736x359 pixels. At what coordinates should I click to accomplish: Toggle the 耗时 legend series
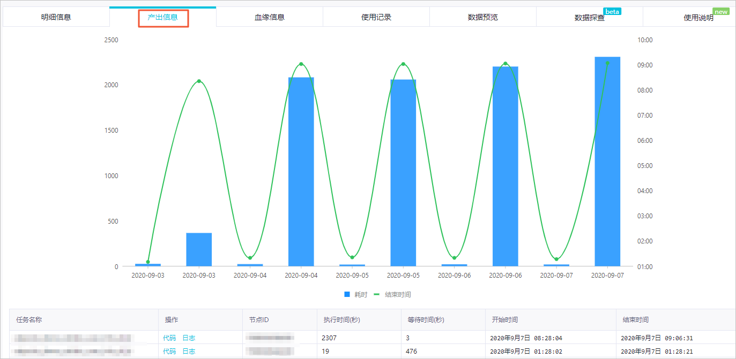tap(356, 295)
